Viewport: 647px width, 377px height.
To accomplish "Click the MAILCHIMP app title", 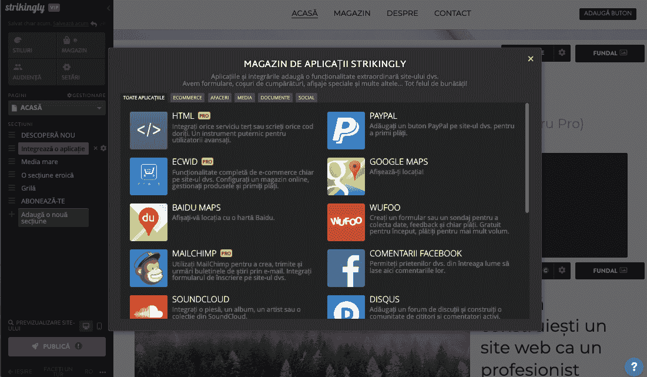I will 194,253.
